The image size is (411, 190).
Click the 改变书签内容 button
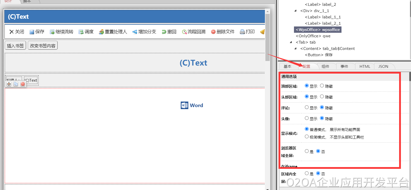(43, 46)
